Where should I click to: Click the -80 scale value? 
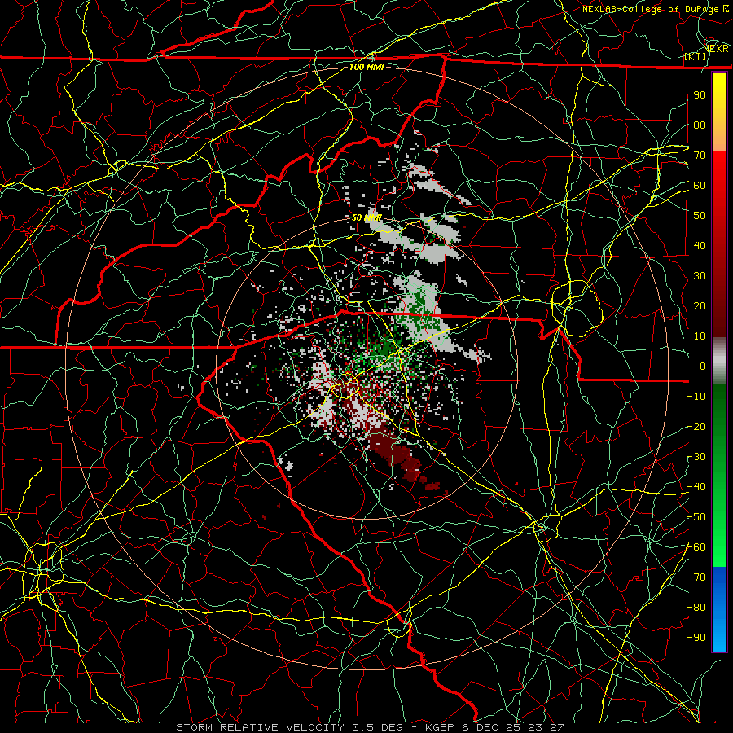pos(696,608)
